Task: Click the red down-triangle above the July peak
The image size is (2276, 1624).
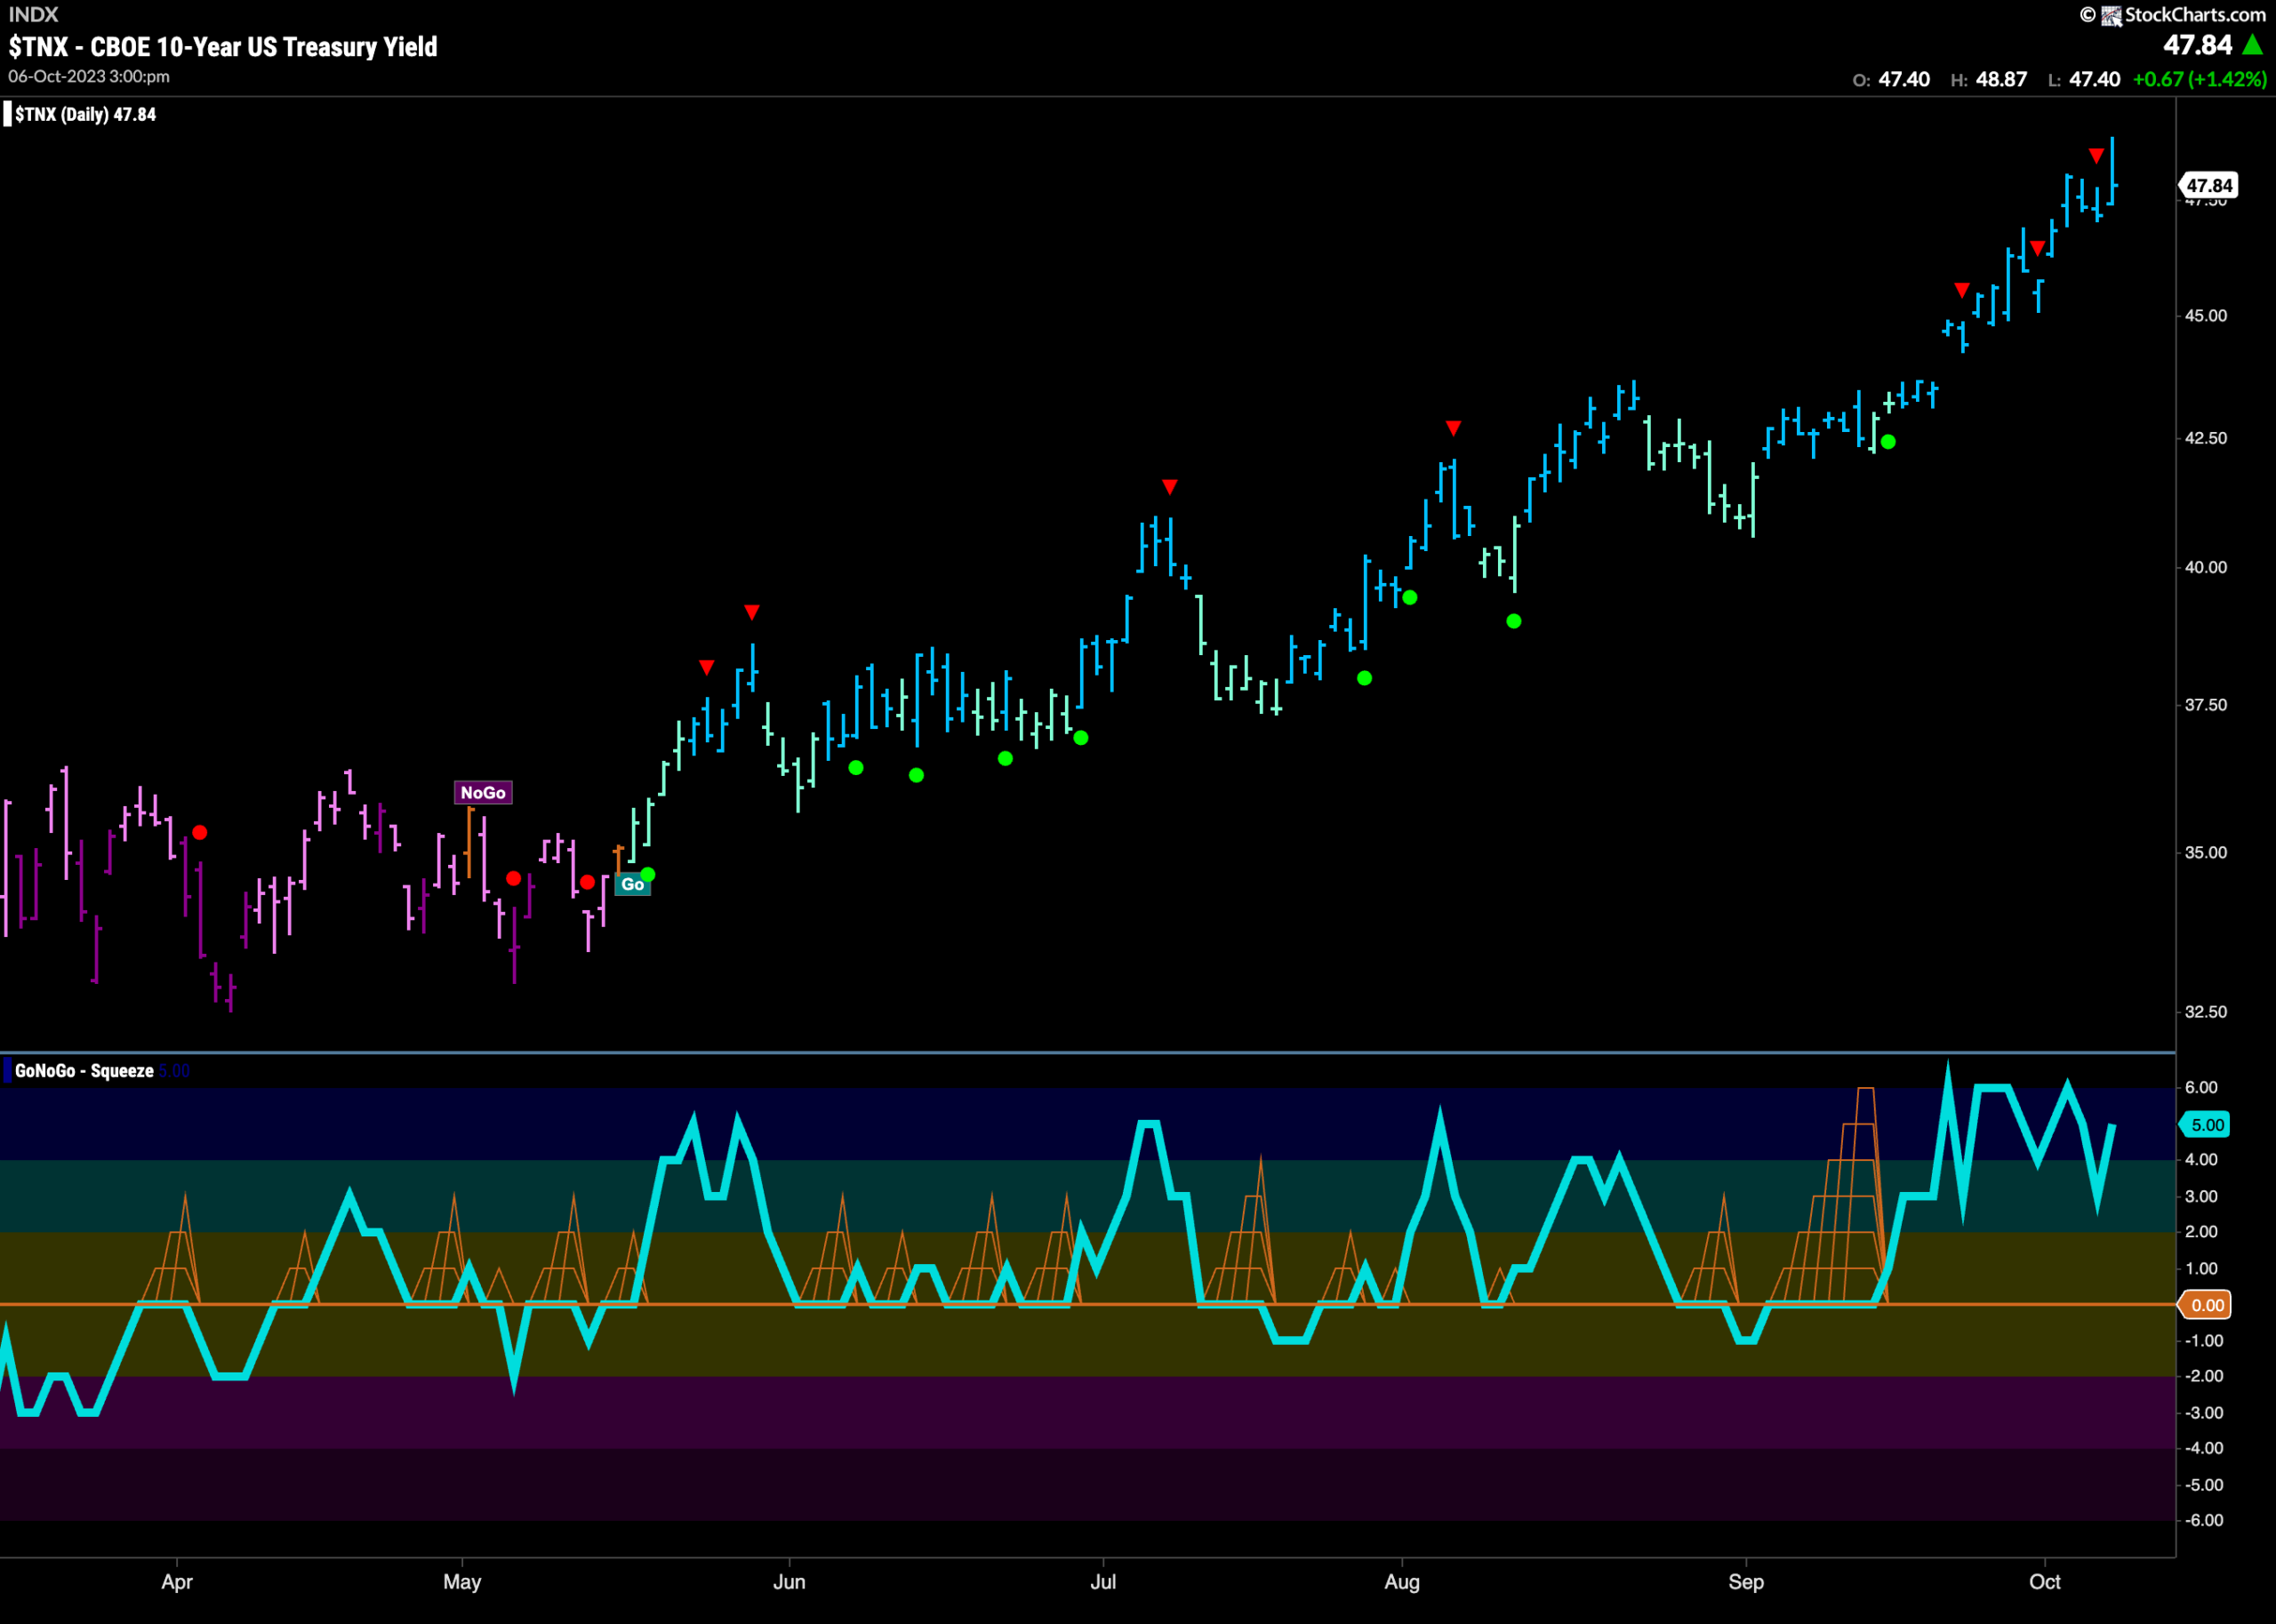Action: [1170, 487]
